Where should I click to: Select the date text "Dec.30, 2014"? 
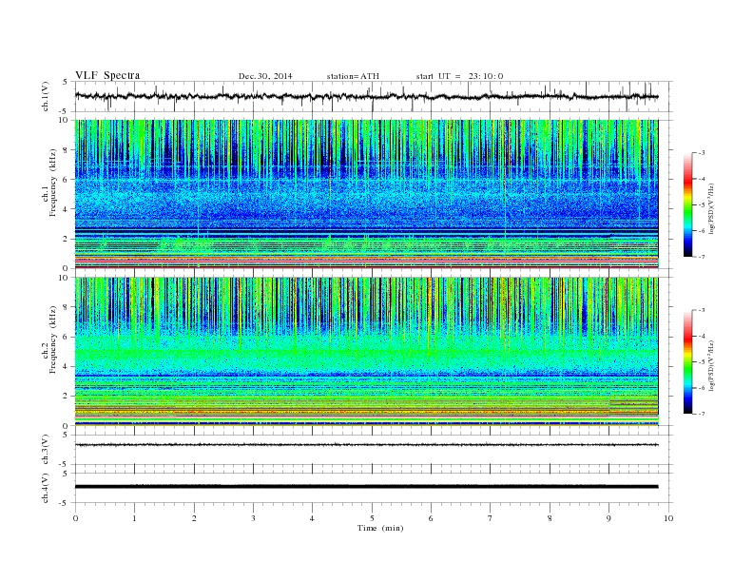coord(265,76)
